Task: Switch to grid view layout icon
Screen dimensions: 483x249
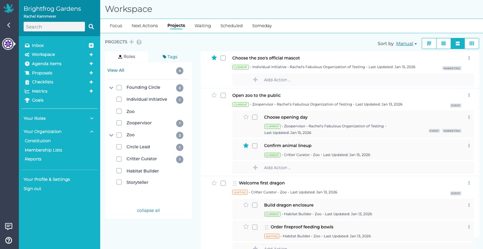Action: [471, 44]
